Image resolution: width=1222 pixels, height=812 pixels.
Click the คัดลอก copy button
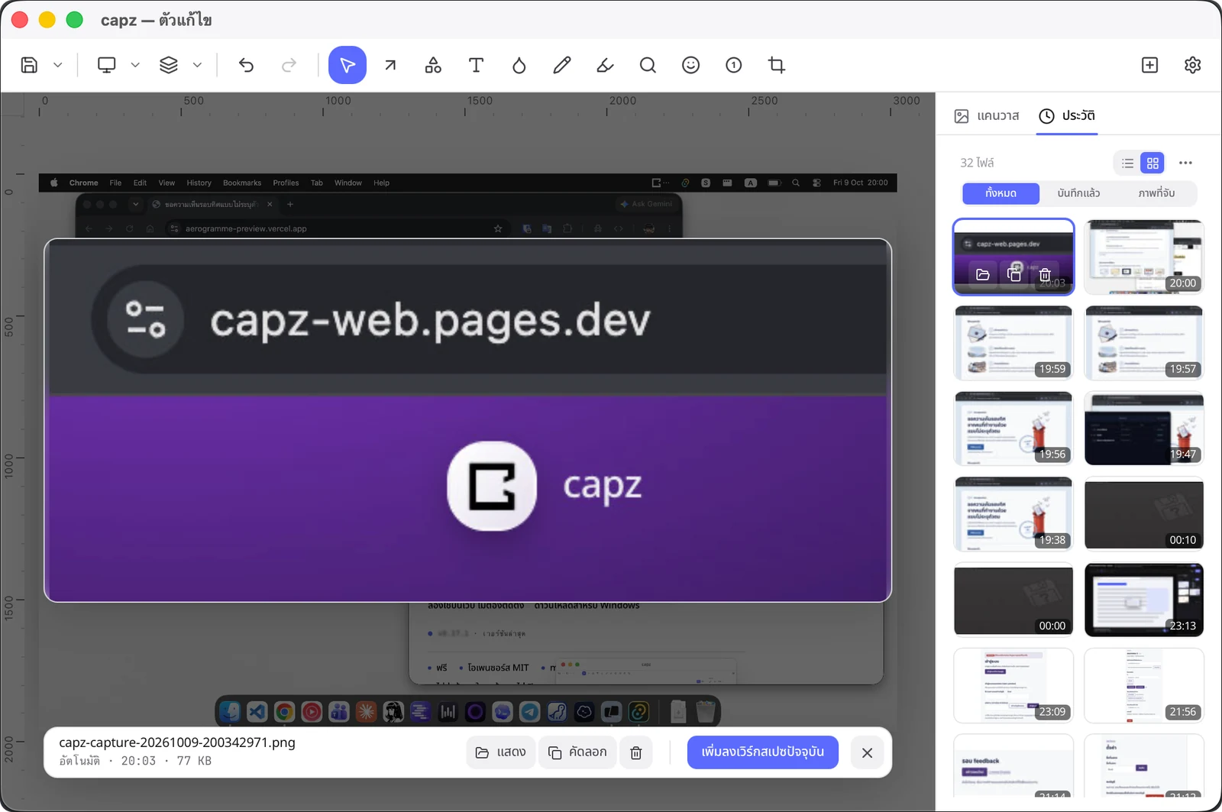pos(577,752)
